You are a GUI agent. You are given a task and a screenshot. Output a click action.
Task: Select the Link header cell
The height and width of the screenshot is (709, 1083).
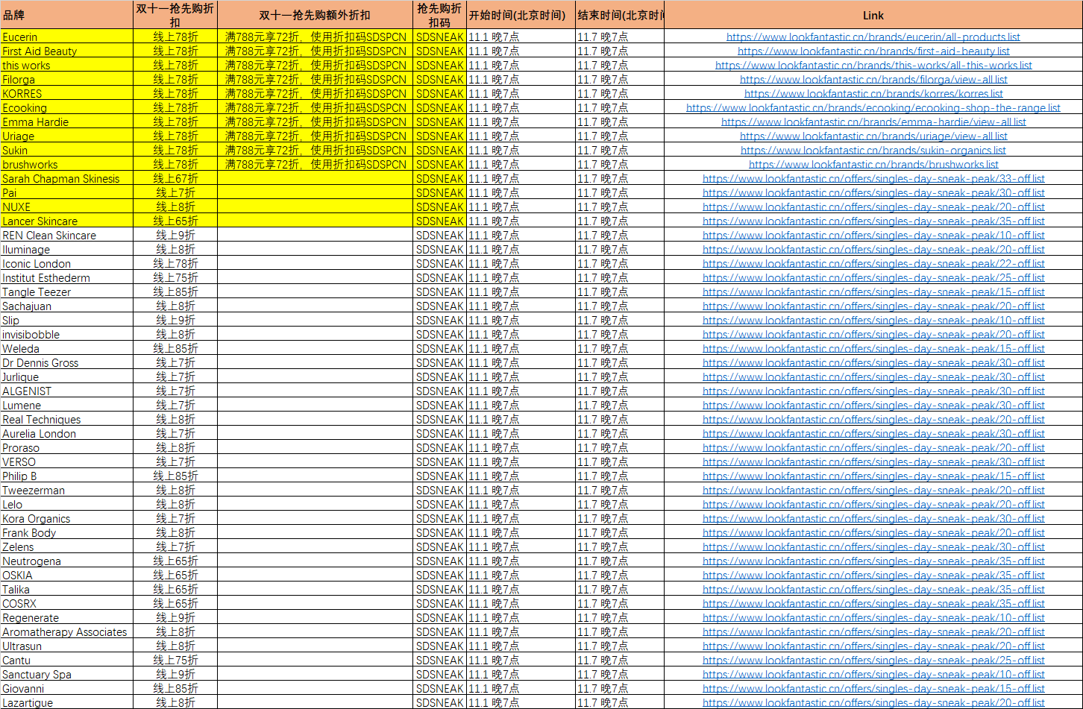[873, 15]
